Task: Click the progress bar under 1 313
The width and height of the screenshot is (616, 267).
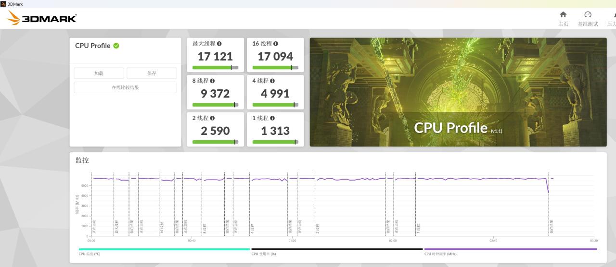Action: 275,142
